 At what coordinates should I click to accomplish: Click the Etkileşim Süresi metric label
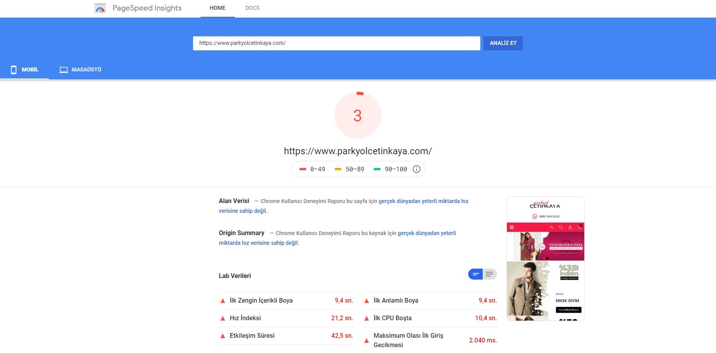(252, 336)
